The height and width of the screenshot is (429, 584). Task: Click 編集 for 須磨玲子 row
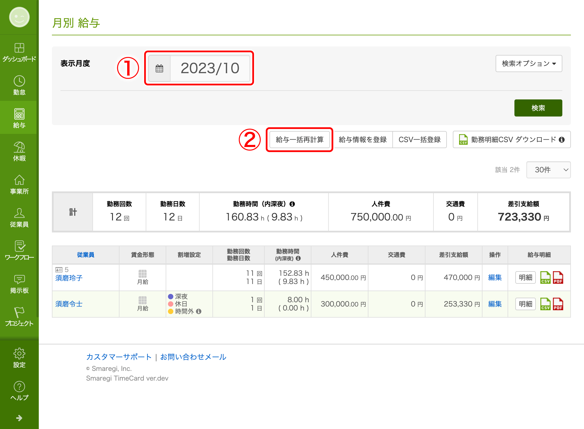pyautogui.click(x=495, y=277)
